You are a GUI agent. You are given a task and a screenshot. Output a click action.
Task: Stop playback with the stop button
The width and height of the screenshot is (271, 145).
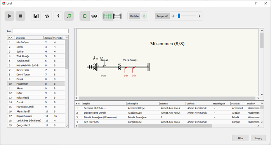pyautogui.click(x=21, y=16)
